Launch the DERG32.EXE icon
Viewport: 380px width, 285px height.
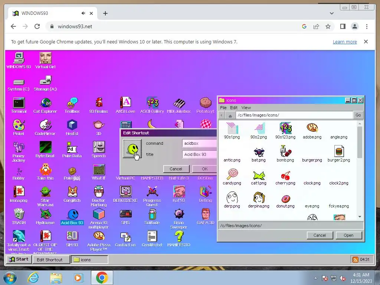coord(125,194)
